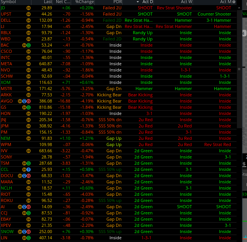Click the 24 badge next to META
The width and height of the screenshot is (247, 242).
(x=28, y=64)
